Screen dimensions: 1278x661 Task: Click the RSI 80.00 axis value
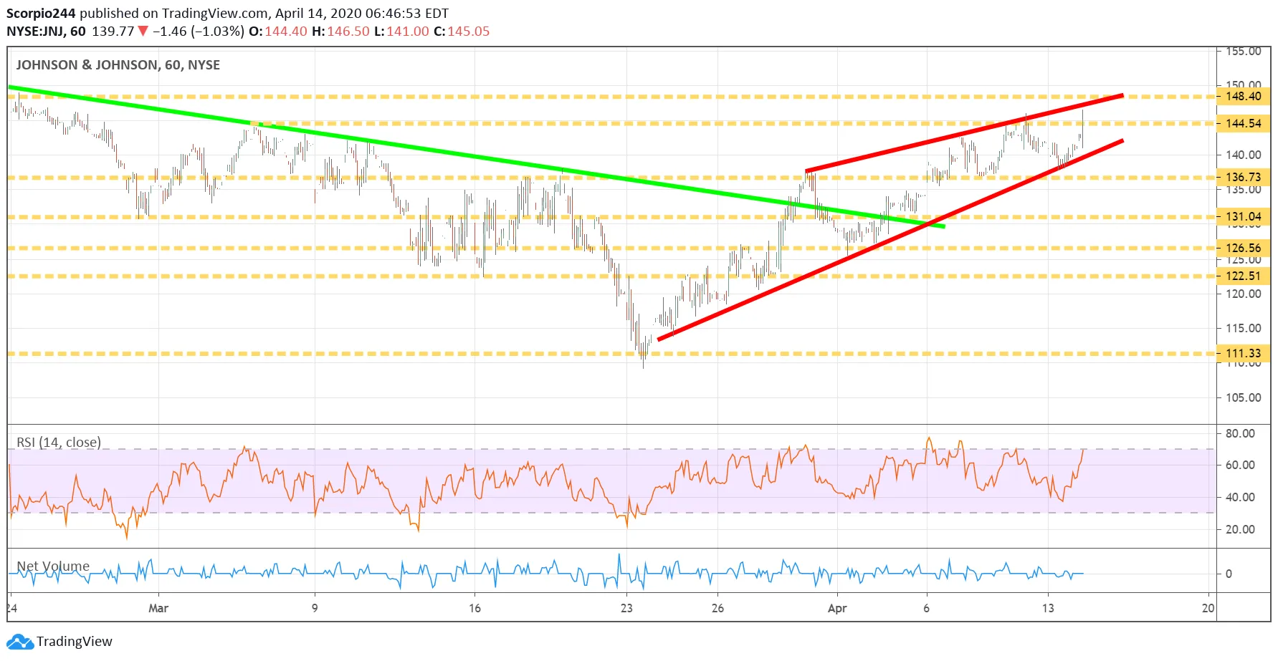(x=1240, y=433)
